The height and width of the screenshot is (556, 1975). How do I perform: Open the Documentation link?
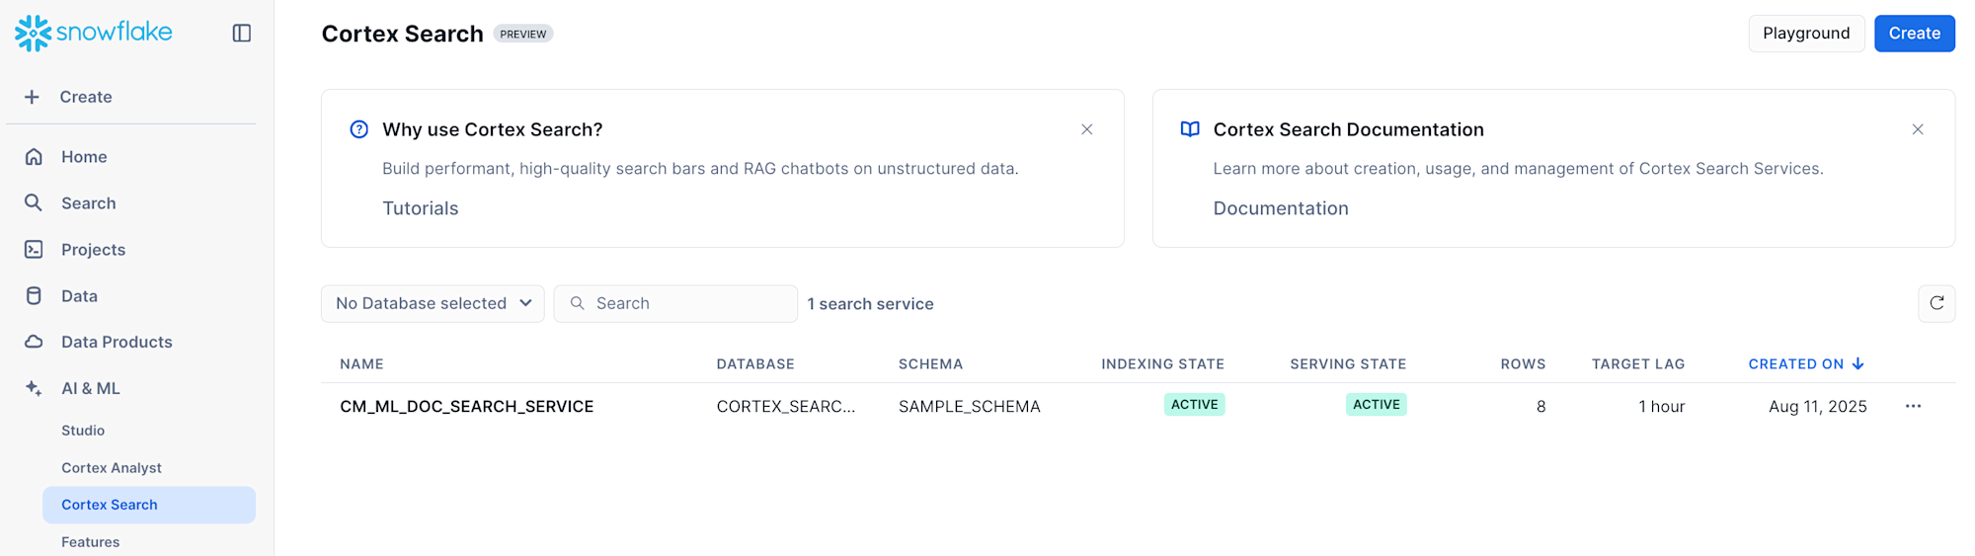tap(1281, 208)
